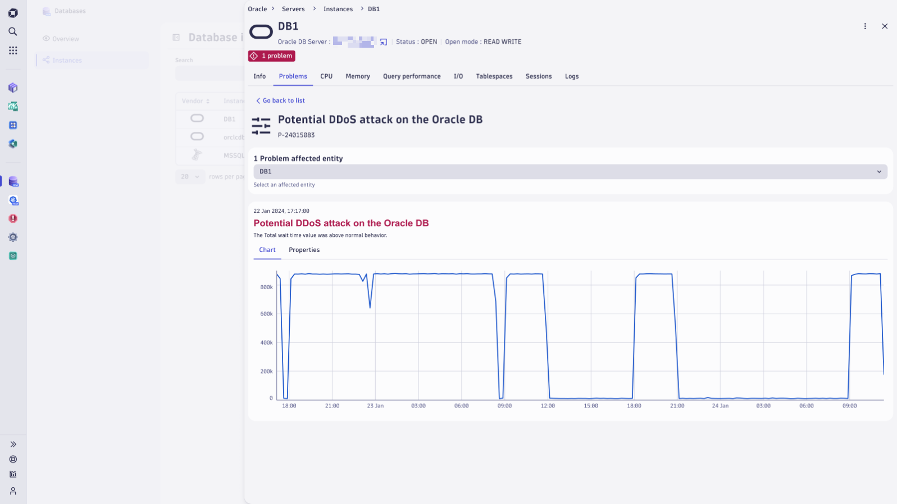Click the Status : OPEN text

pyautogui.click(x=416, y=42)
